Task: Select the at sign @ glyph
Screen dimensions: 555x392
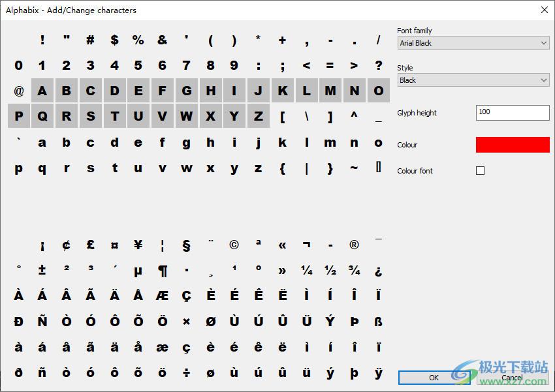Action: point(19,91)
